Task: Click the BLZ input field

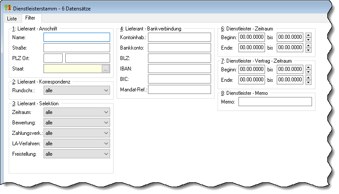Action: point(179,58)
